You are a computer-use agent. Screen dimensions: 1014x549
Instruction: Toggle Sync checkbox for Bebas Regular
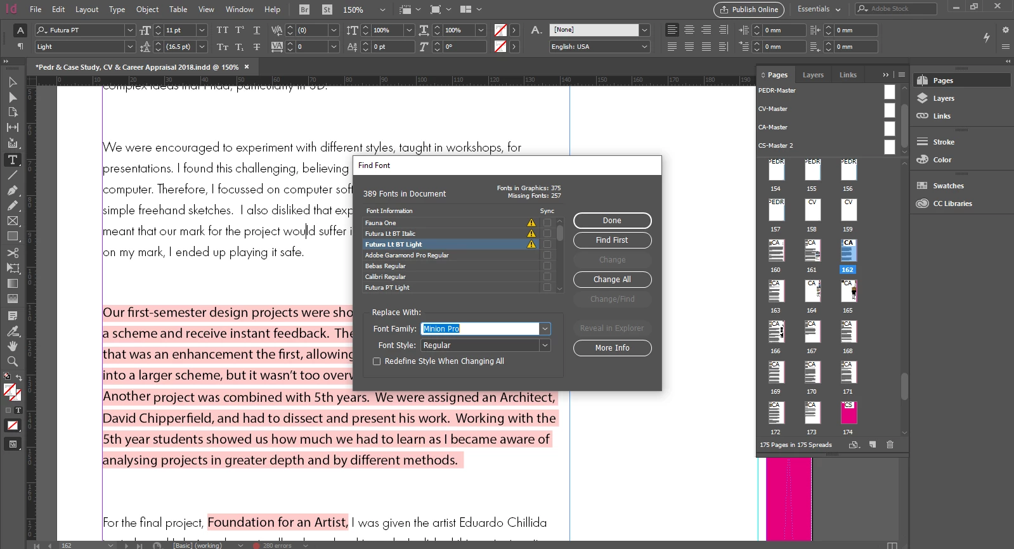[547, 266]
